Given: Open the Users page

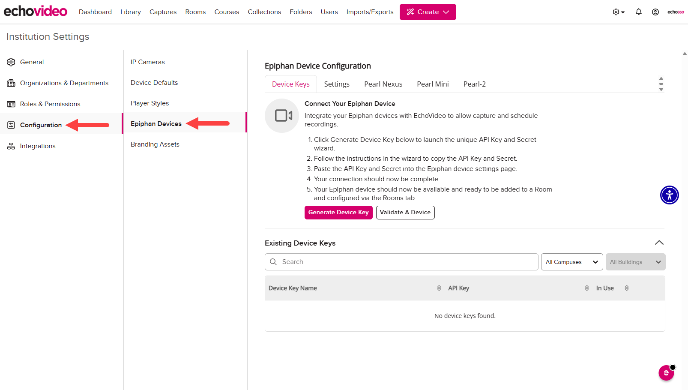Looking at the screenshot, I should (x=329, y=12).
